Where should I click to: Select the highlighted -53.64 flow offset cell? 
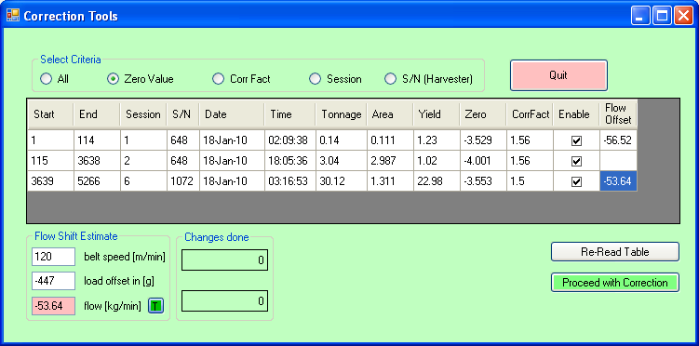tap(618, 181)
